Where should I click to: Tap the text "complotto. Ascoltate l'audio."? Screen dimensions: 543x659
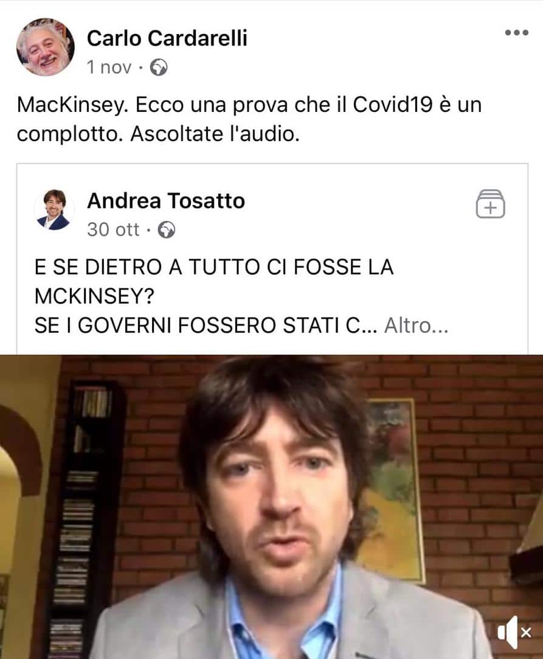click(158, 134)
